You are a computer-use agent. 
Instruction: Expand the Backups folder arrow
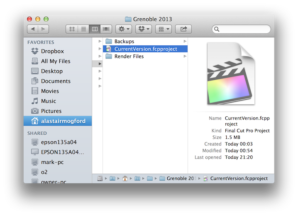point(185,41)
